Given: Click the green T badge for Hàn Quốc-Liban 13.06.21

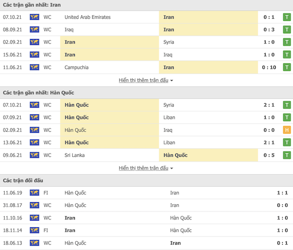Looking at the screenshot, I should (x=287, y=142).
